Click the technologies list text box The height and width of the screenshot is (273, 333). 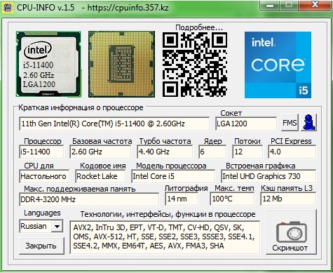[165, 237]
